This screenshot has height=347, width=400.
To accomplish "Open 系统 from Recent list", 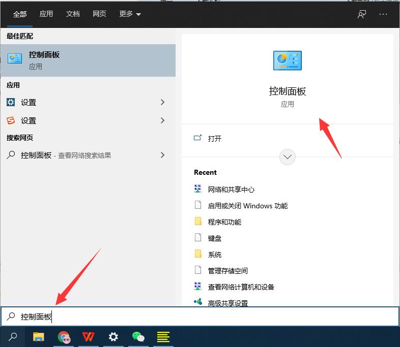I will pyautogui.click(x=215, y=255).
